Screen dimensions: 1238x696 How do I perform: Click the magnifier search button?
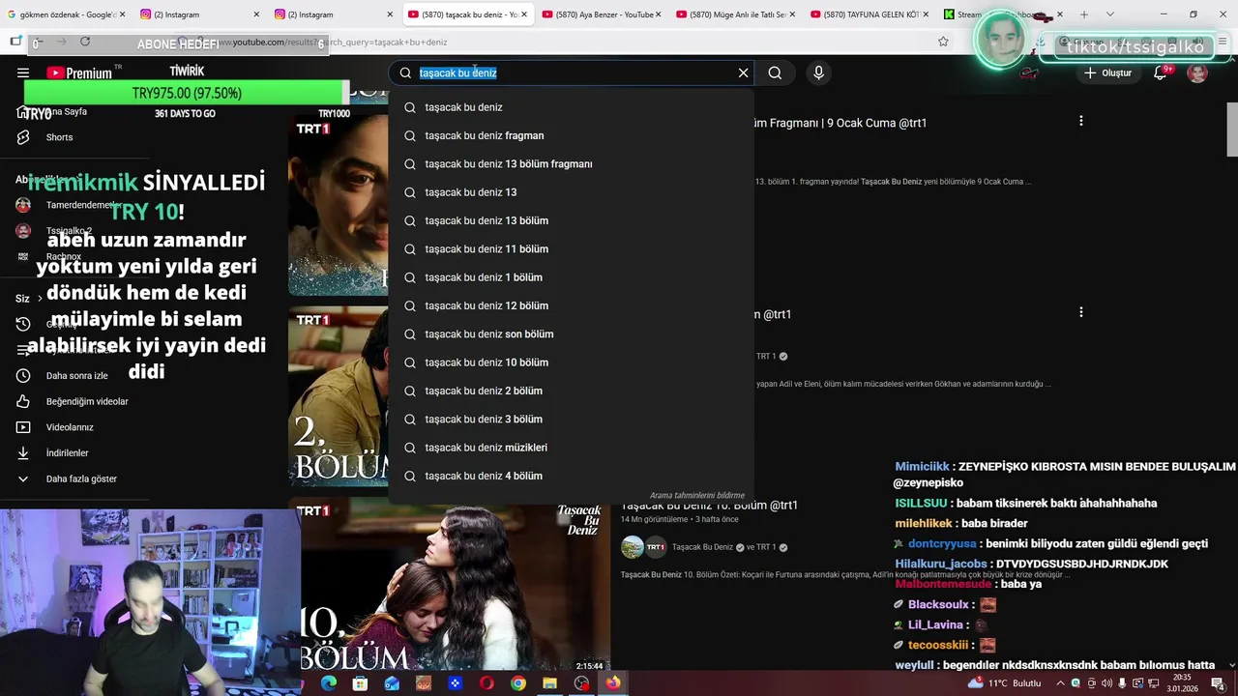pyautogui.click(x=775, y=72)
